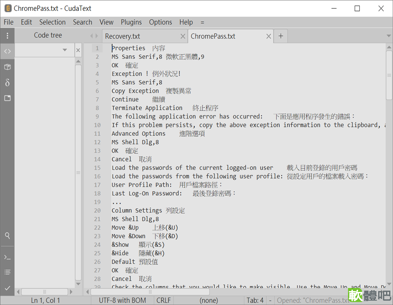The width and height of the screenshot is (393, 305).
Task: Minimize the CudaText window
Action: tap(334, 8)
